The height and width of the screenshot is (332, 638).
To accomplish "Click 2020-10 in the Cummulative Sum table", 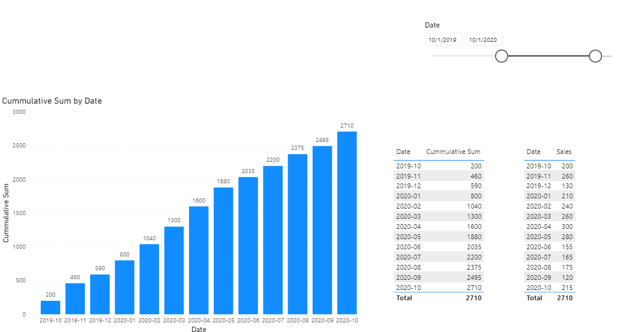I will tap(409, 287).
